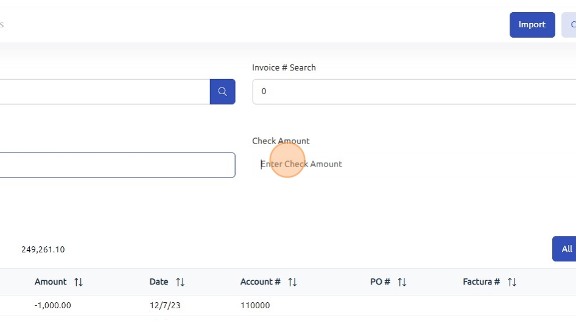Viewport: 576px width, 321px height.
Task: Click the Amount column header label
Action: tap(51, 282)
